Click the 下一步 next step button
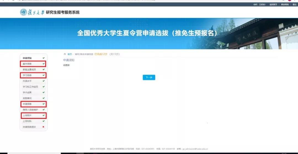The image size is (298, 154). (149, 77)
